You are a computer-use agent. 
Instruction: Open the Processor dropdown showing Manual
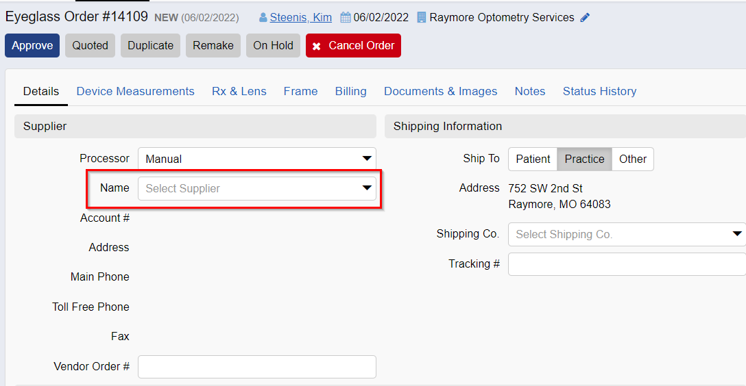pyautogui.click(x=257, y=159)
